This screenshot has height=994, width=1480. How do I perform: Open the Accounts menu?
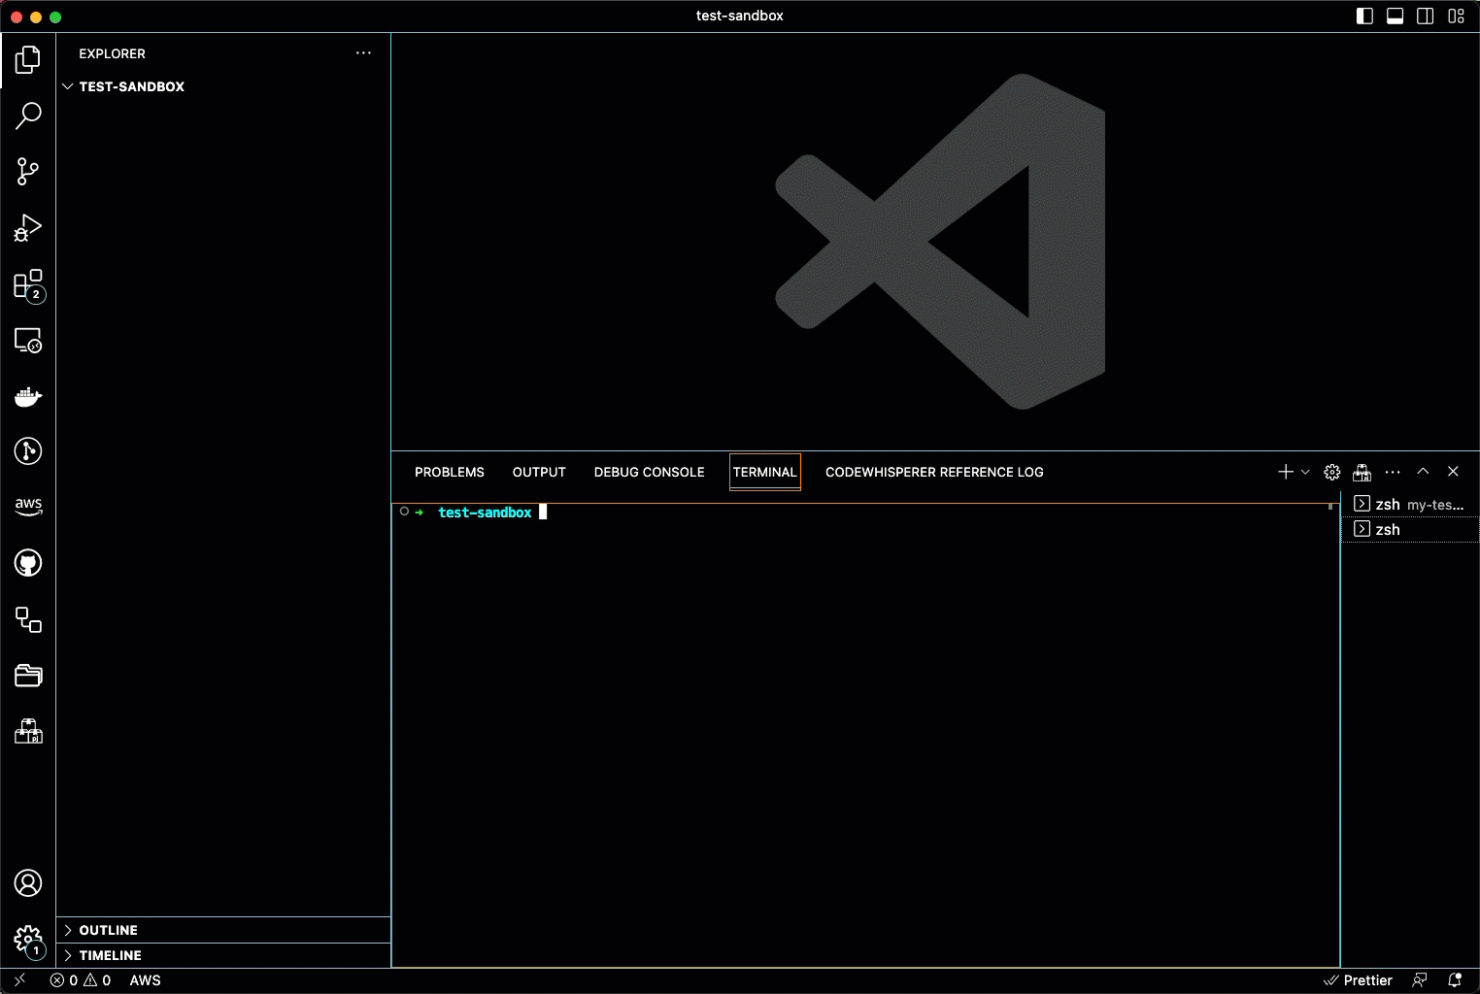(28, 883)
